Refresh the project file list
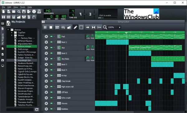Viewport: 187px width, 113px height. (36, 110)
